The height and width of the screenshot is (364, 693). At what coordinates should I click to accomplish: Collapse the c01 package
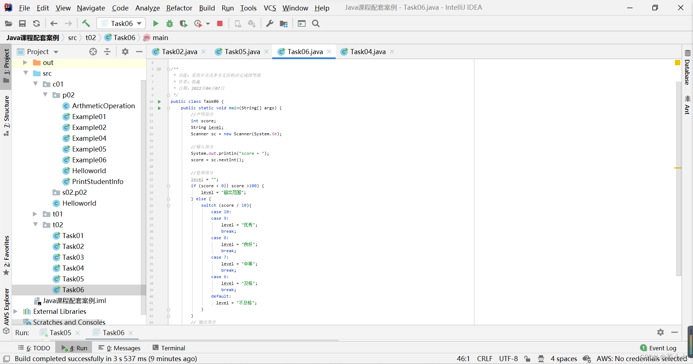(35, 84)
